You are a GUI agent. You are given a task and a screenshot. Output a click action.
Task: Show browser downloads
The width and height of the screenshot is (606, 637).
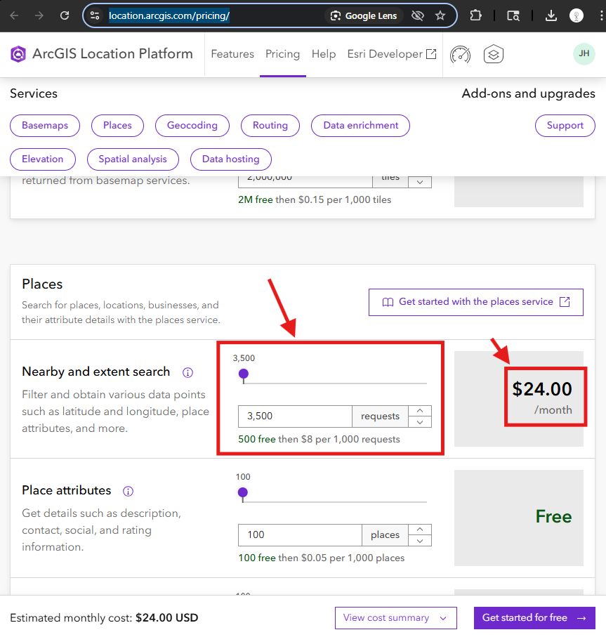551,16
